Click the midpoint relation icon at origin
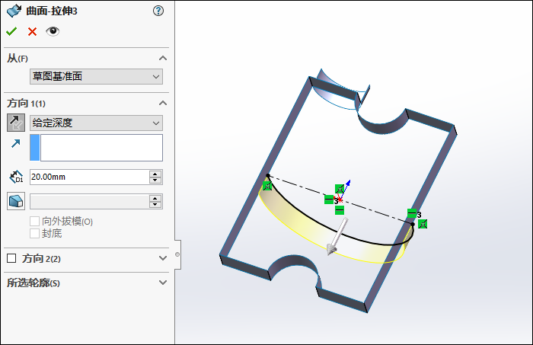This screenshot has height=345, width=533. click(x=340, y=189)
